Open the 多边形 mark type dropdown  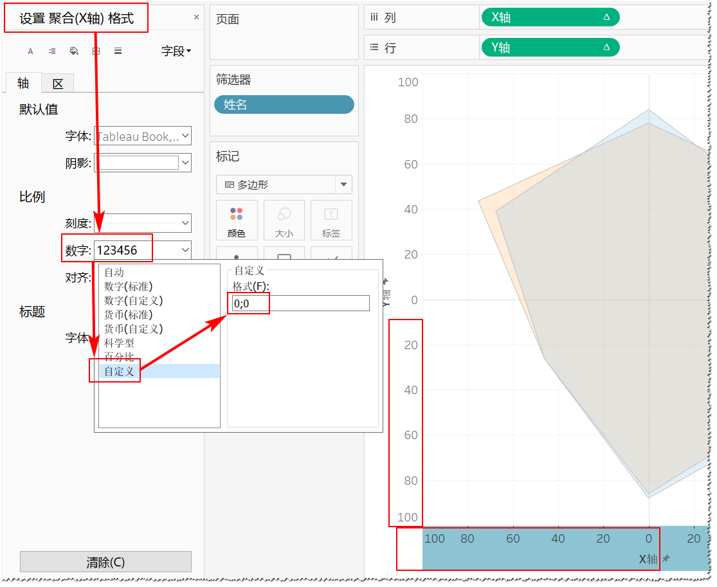(284, 185)
